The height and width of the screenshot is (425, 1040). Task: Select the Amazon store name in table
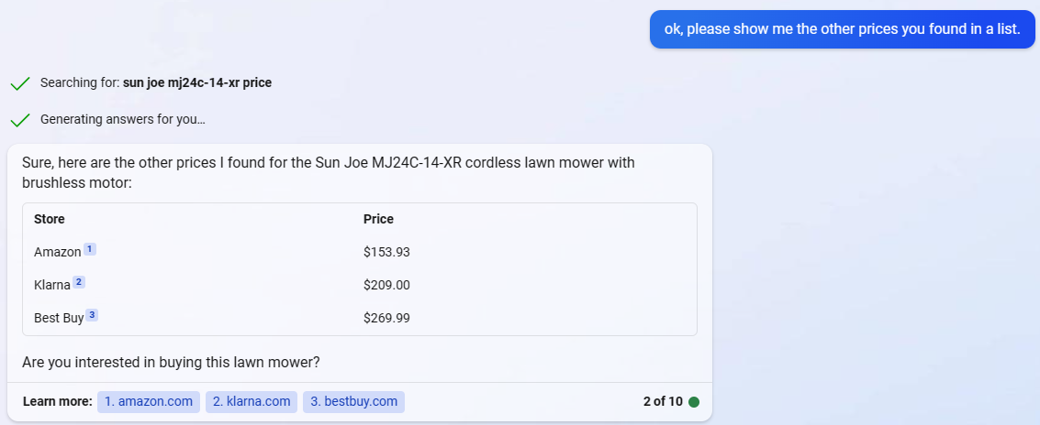57,252
